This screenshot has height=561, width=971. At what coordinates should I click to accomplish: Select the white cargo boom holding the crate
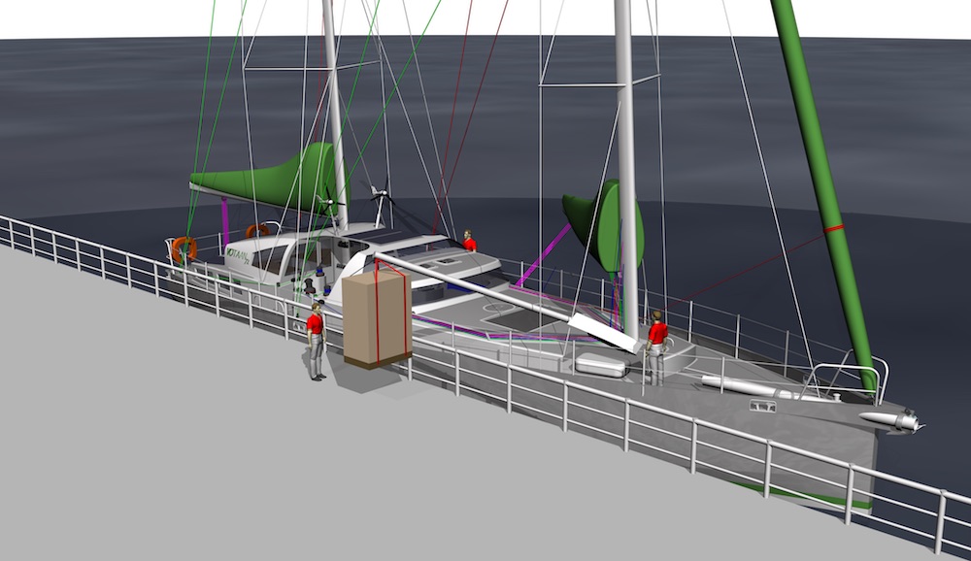pos(505,295)
